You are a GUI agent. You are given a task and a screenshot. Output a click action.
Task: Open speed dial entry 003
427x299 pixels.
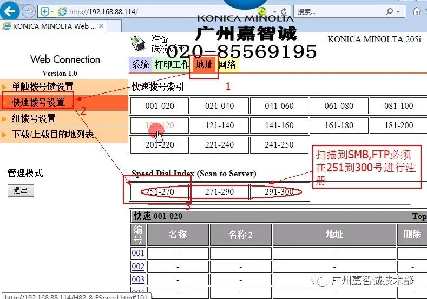tap(138, 280)
